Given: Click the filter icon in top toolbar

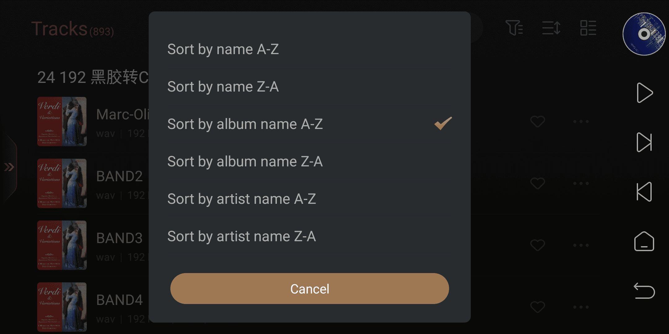Looking at the screenshot, I should click(514, 28).
